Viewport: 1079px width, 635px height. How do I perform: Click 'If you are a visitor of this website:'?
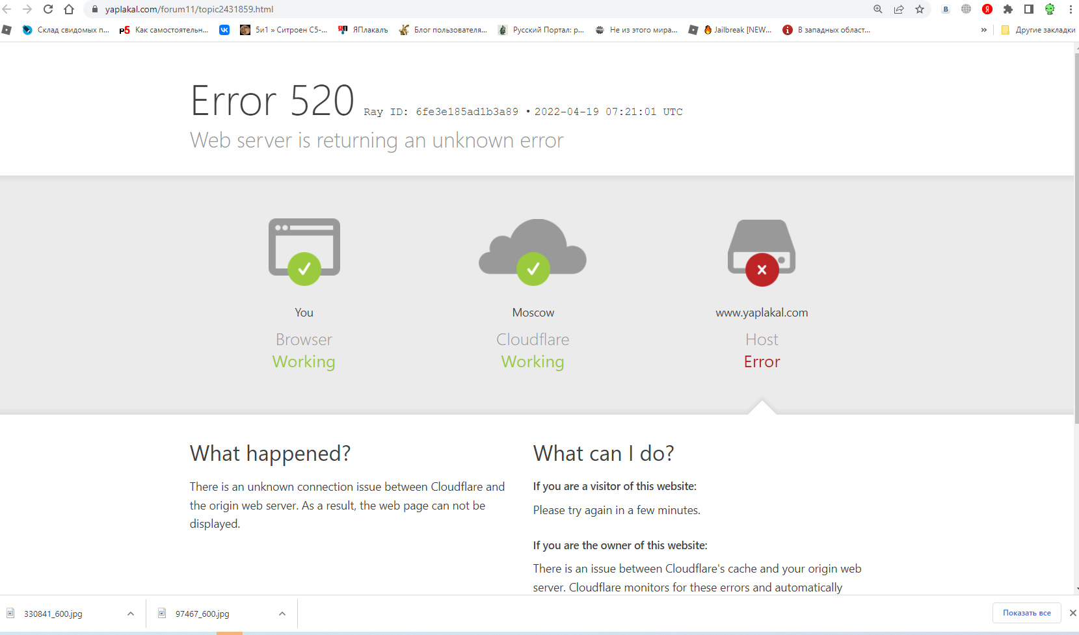tap(615, 486)
